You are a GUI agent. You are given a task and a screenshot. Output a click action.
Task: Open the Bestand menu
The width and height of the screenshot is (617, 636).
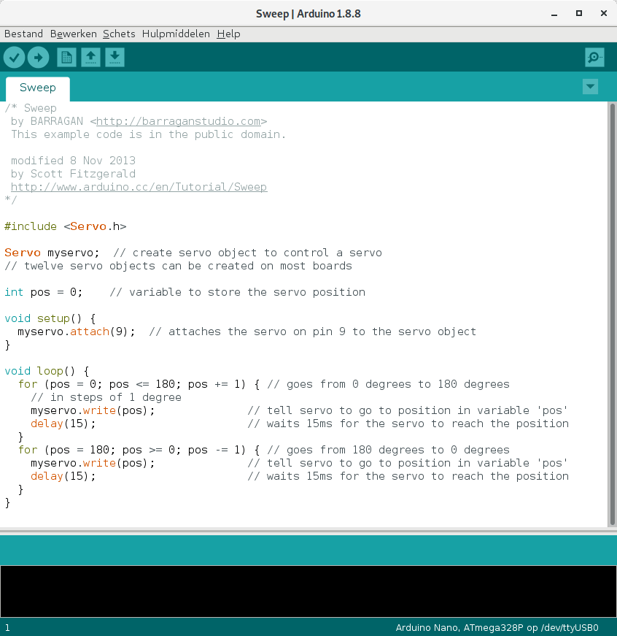tap(23, 34)
